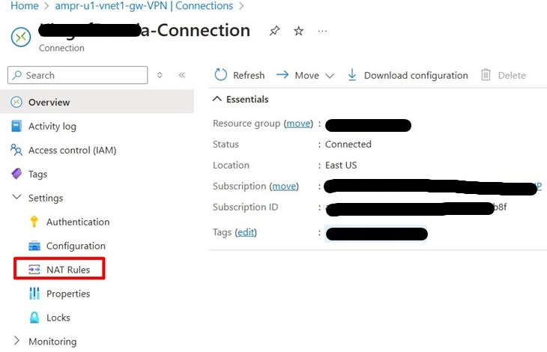Open the Move dropdown chevron
Screen dimensions: 547x352
pos(330,76)
